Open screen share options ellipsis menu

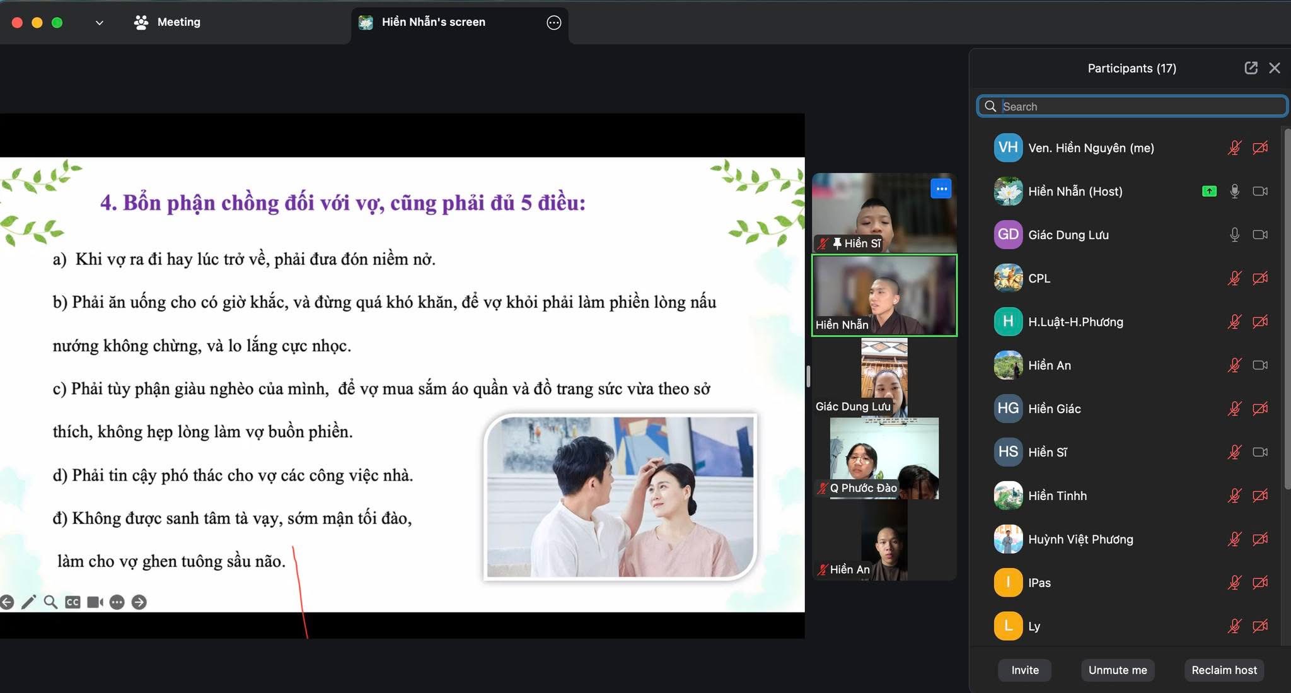point(553,23)
